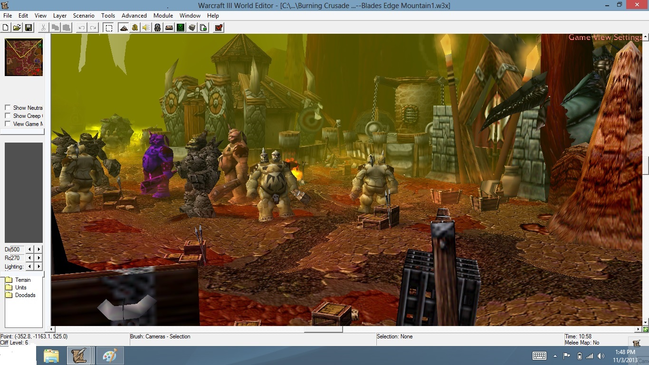Open the File menu
Screen dimensions: 649x365
[8, 16]
